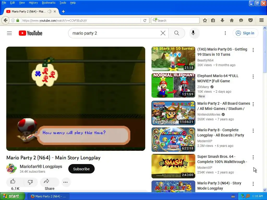
Task: View secure connection padlock details
Action: (x=18, y=20)
